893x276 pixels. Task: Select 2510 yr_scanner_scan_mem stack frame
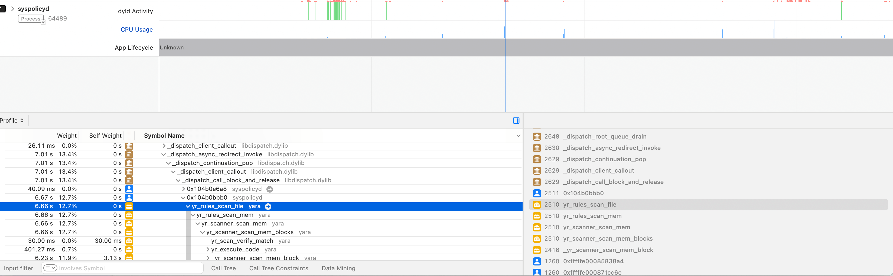708,227
